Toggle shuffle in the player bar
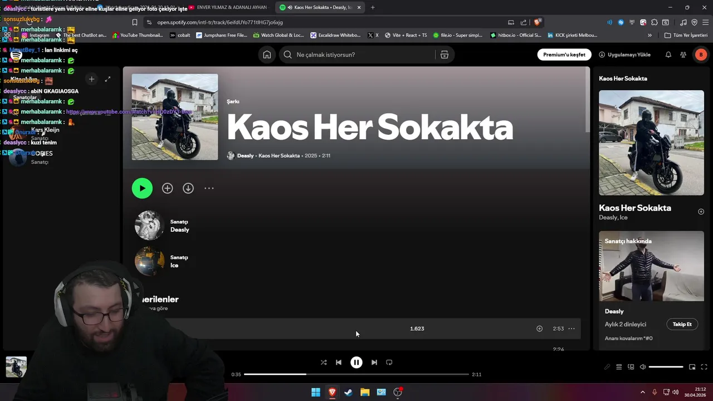The image size is (713, 401). pyautogui.click(x=324, y=362)
